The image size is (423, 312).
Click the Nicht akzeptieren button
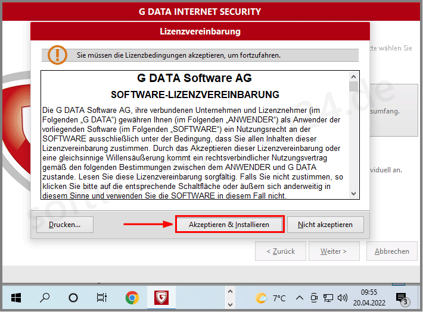pyautogui.click(x=325, y=225)
